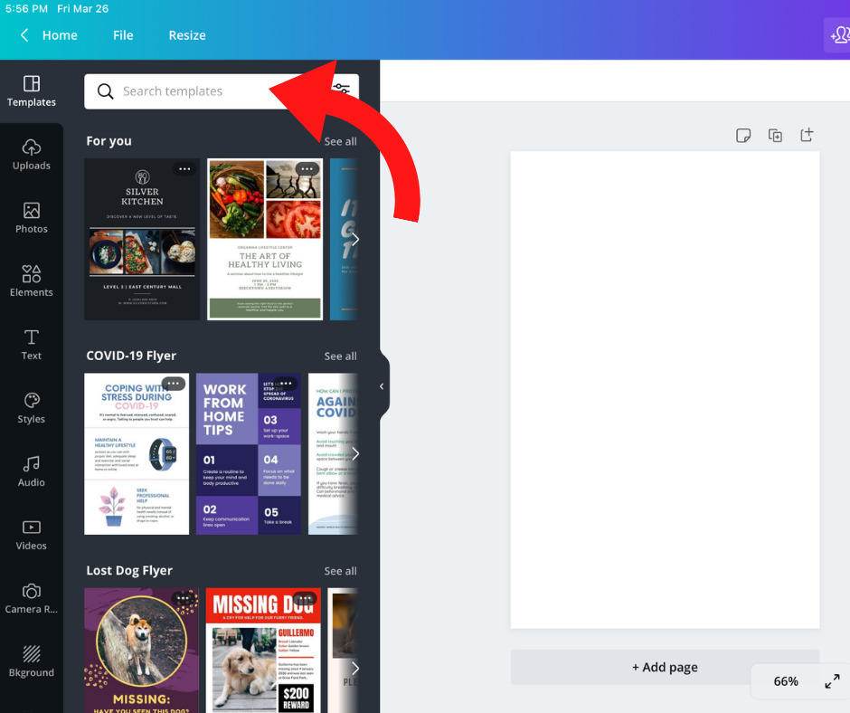Open the Camera Roll panel
This screenshot has height=713, width=850.
32,598
